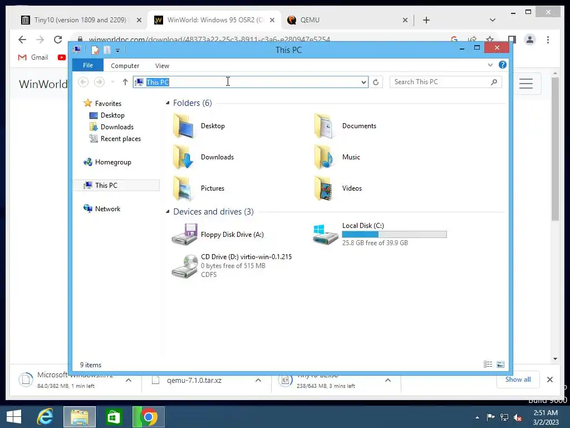Viewport: 570px width, 428px height.
Task: Open new Chrome tab plus button
Action: (x=426, y=20)
